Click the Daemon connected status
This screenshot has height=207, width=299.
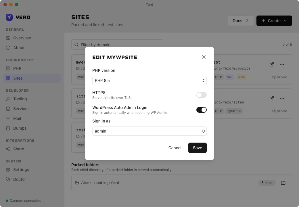pos(24,200)
